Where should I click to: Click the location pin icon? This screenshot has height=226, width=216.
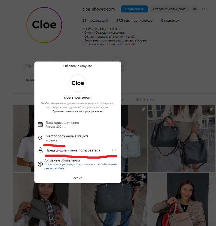tap(40, 138)
